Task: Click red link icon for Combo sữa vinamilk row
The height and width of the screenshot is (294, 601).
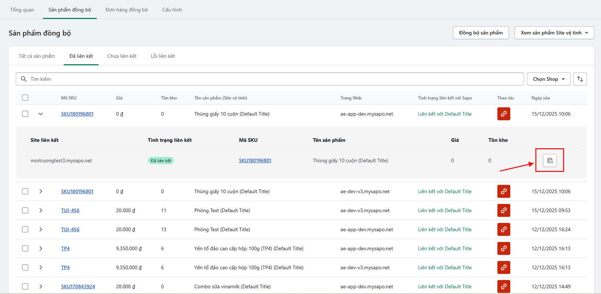Action: pos(503,286)
